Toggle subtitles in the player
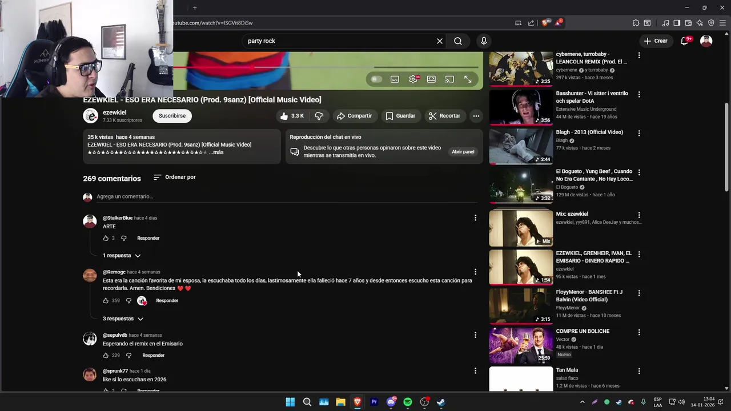Screen dimensions: 731x411 click(x=395, y=79)
